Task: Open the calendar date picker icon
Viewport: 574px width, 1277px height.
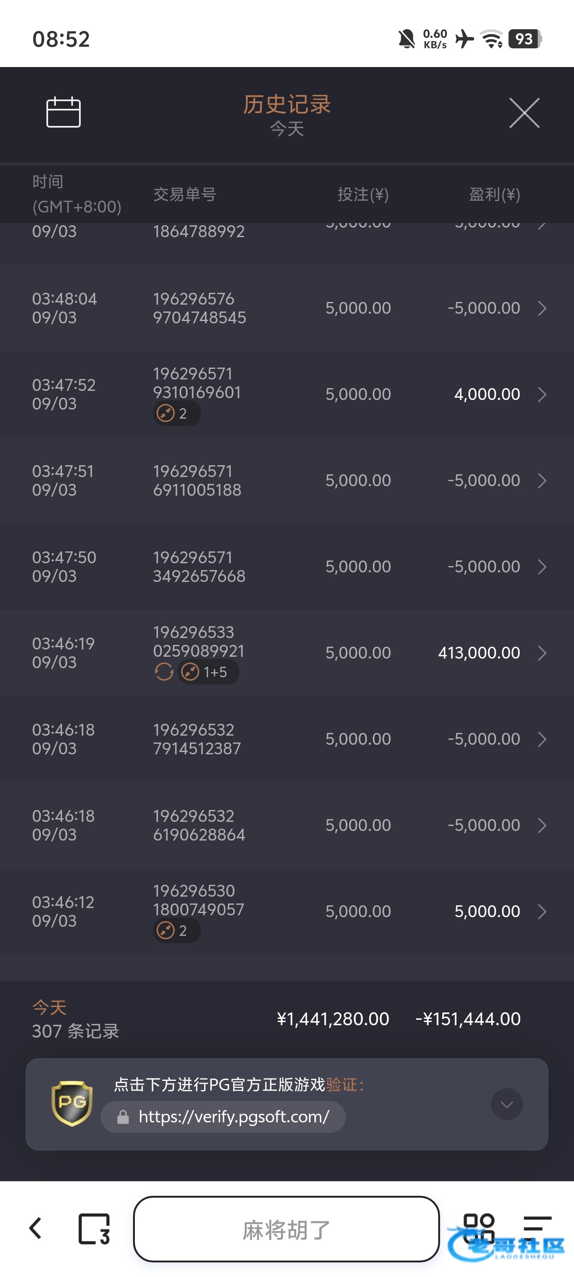Action: (63, 112)
